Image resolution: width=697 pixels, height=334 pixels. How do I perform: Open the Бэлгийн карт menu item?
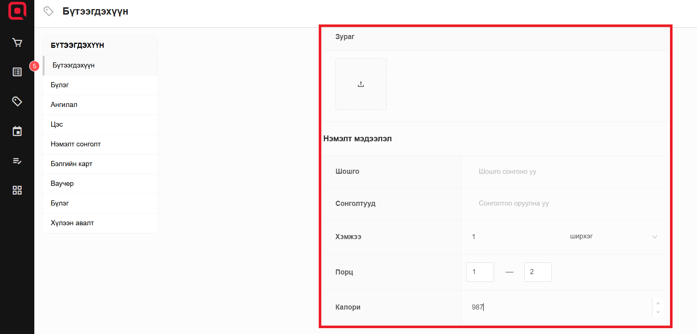click(72, 164)
